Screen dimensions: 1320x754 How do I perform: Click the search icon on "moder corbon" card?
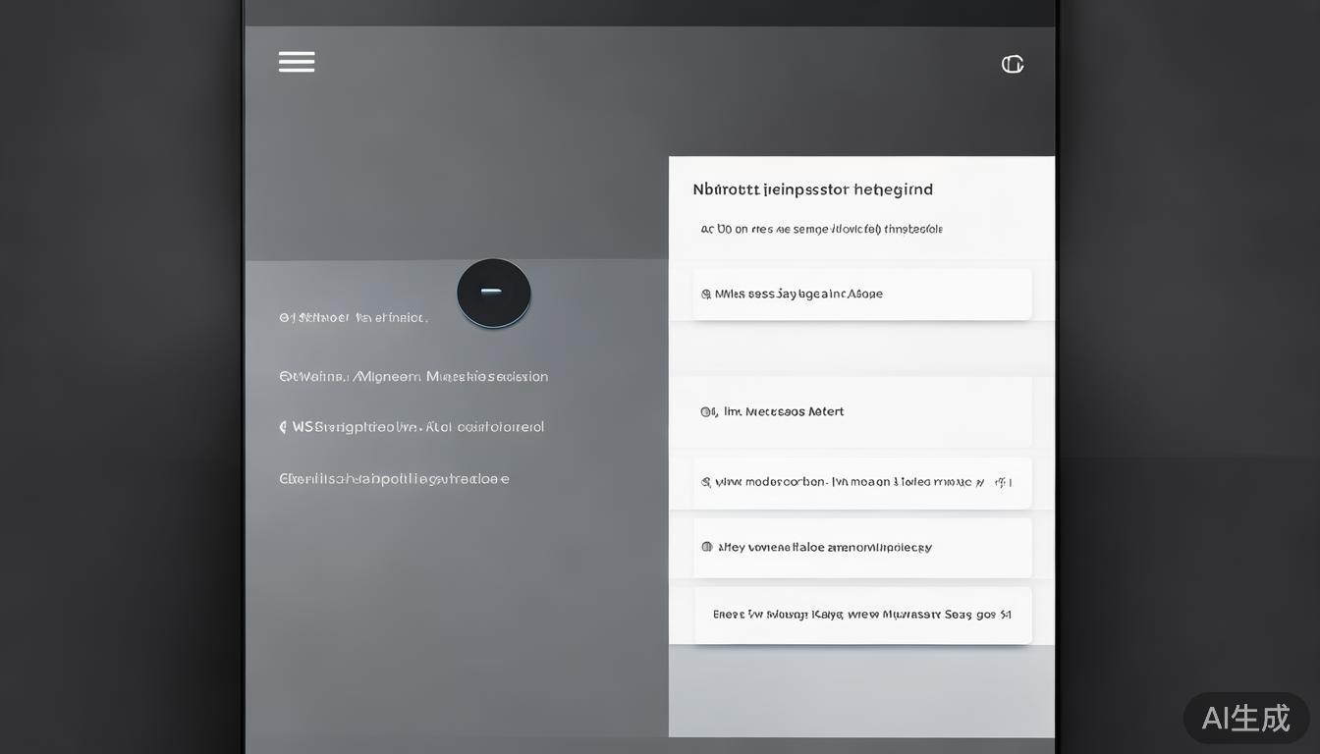coord(706,482)
